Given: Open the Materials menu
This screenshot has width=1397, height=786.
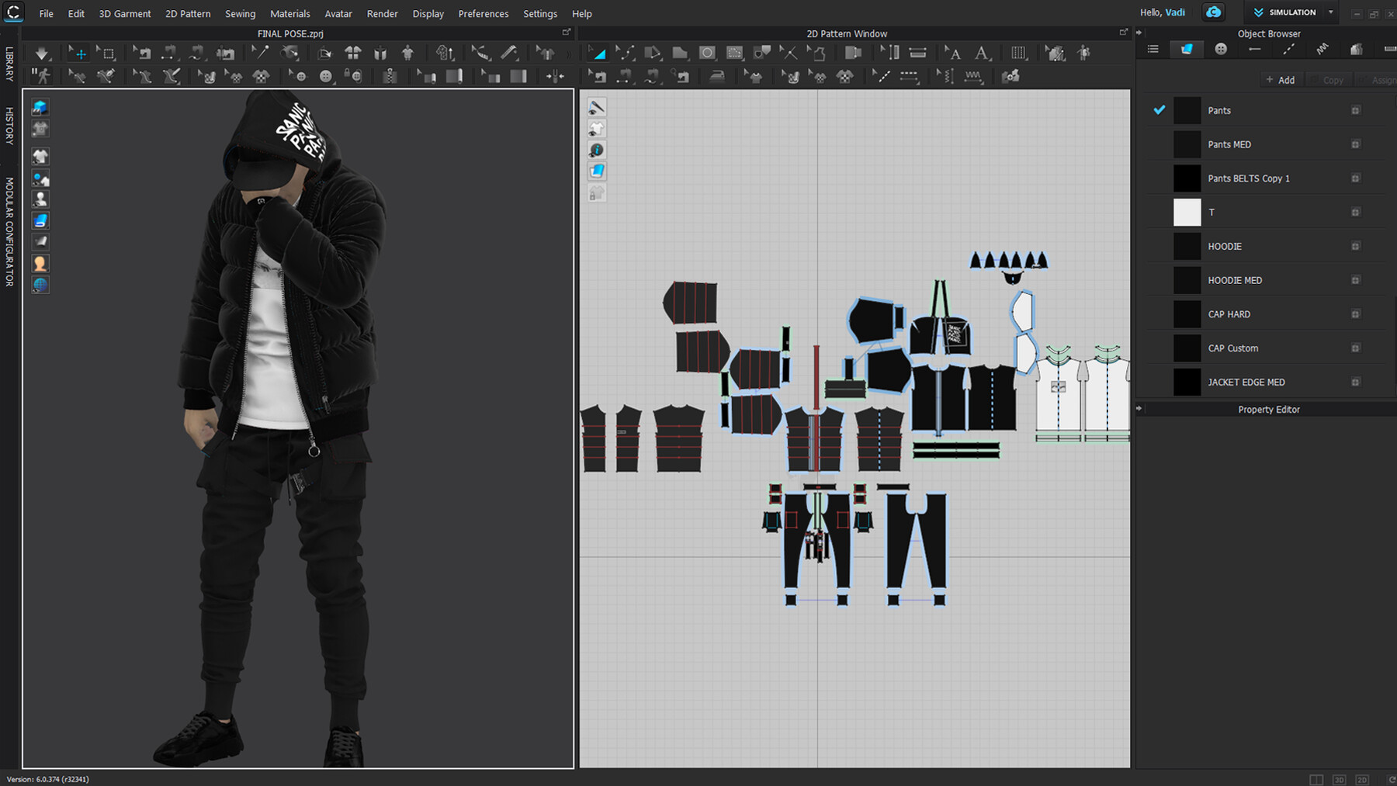Looking at the screenshot, I should [289, 13].
